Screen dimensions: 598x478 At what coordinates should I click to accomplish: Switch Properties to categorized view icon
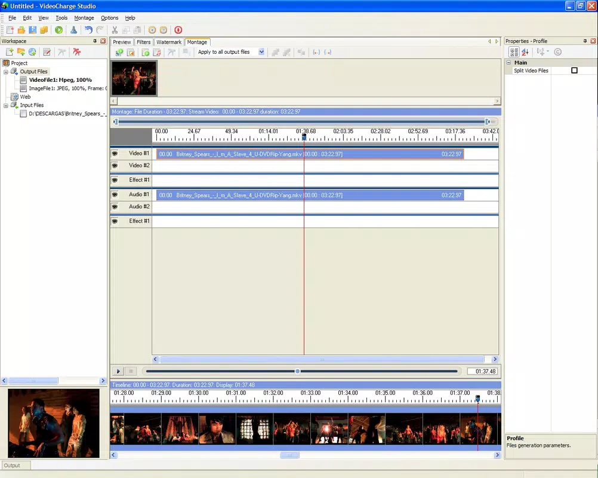514,52
